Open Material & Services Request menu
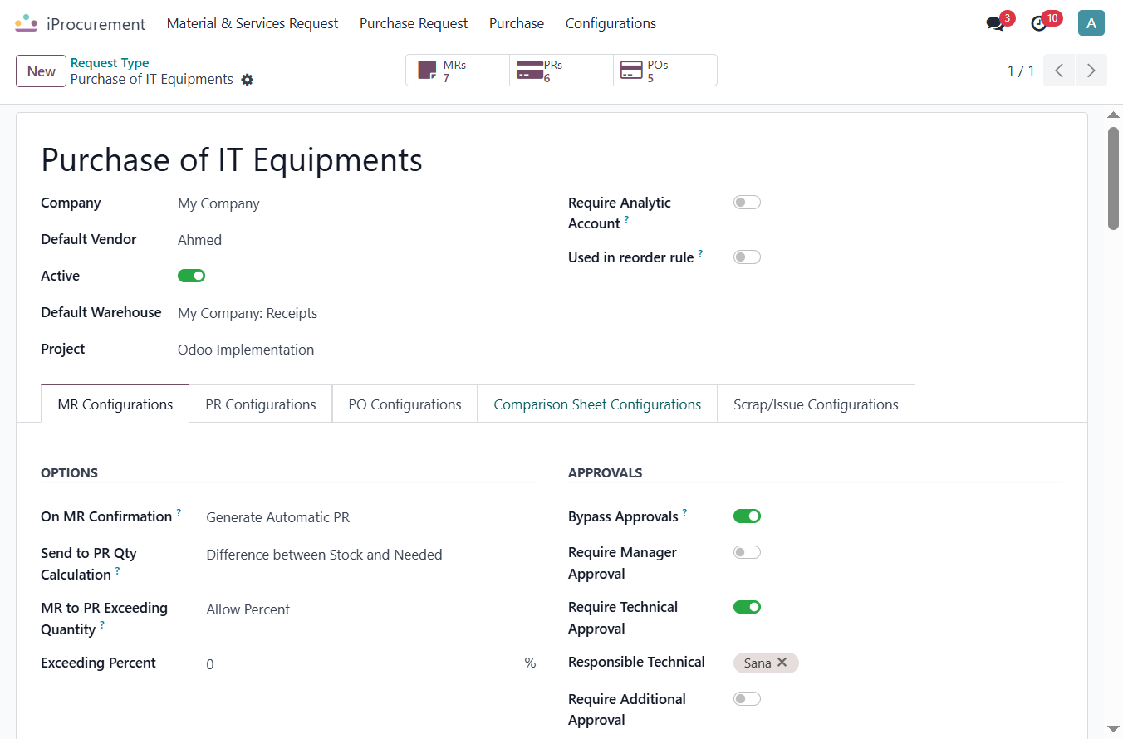The width and height of the screenshot is (1123, 739). click(x=253, y=23)
